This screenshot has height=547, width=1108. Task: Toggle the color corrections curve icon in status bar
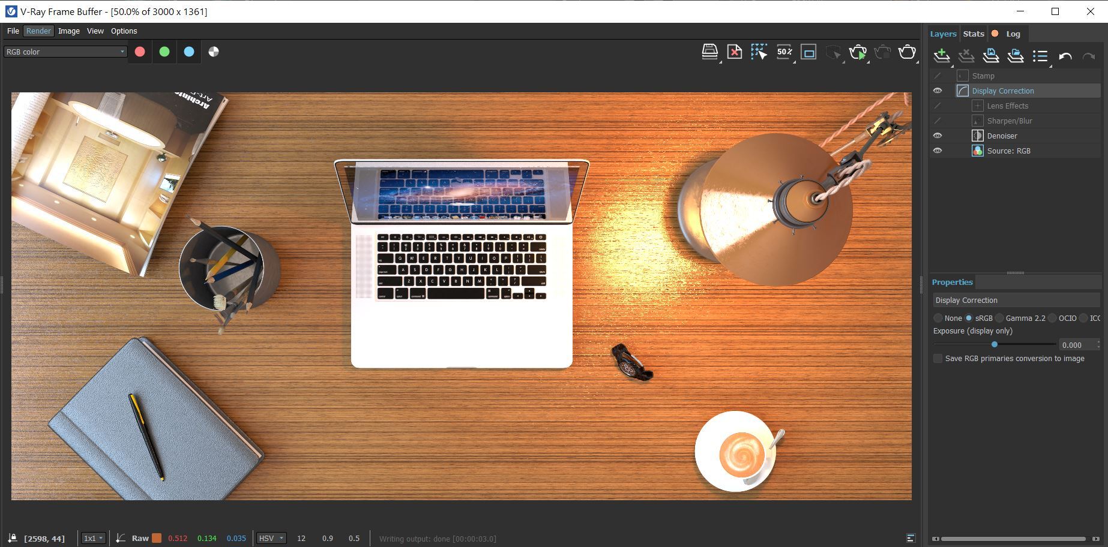click(121, 538)
